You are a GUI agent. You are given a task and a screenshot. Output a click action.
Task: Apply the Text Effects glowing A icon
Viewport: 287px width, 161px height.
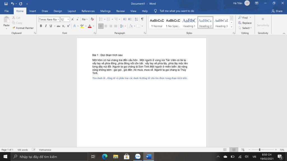tap(75, 26)
